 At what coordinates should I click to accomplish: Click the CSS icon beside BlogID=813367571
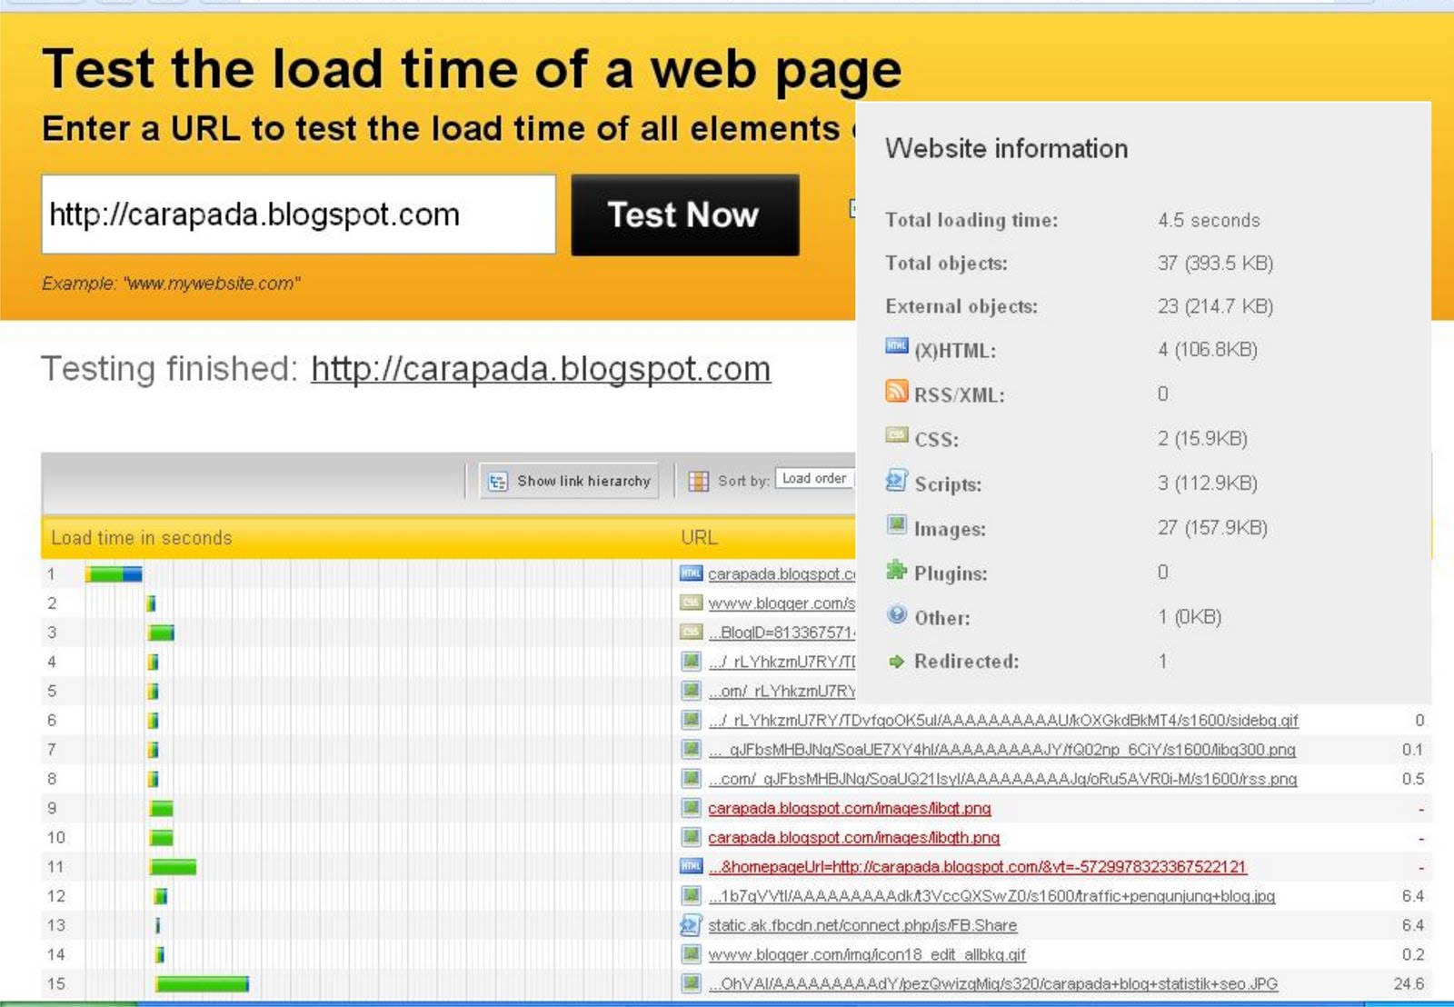click(691, 632)
